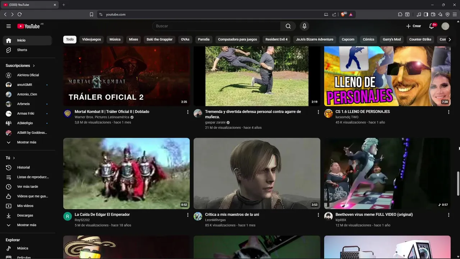Image resolution: width=460 pixels, height=259 pixels.
Task: Click in the Buscar search field
Action: pyautogui.click(x=216, y=26)
